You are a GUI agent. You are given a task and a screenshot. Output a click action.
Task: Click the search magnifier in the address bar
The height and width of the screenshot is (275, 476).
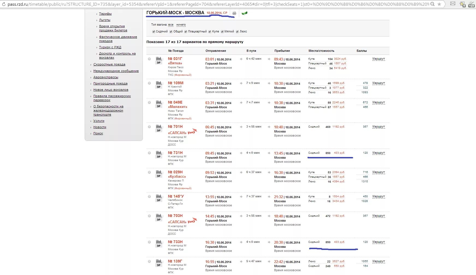coord(432,4)
